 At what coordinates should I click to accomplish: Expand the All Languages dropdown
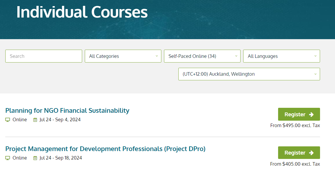click(x=281, y=56)
